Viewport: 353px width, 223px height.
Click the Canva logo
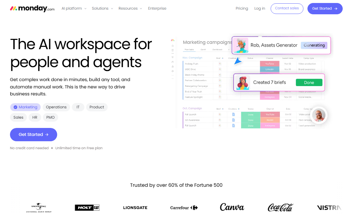click(x=232, y=207)
